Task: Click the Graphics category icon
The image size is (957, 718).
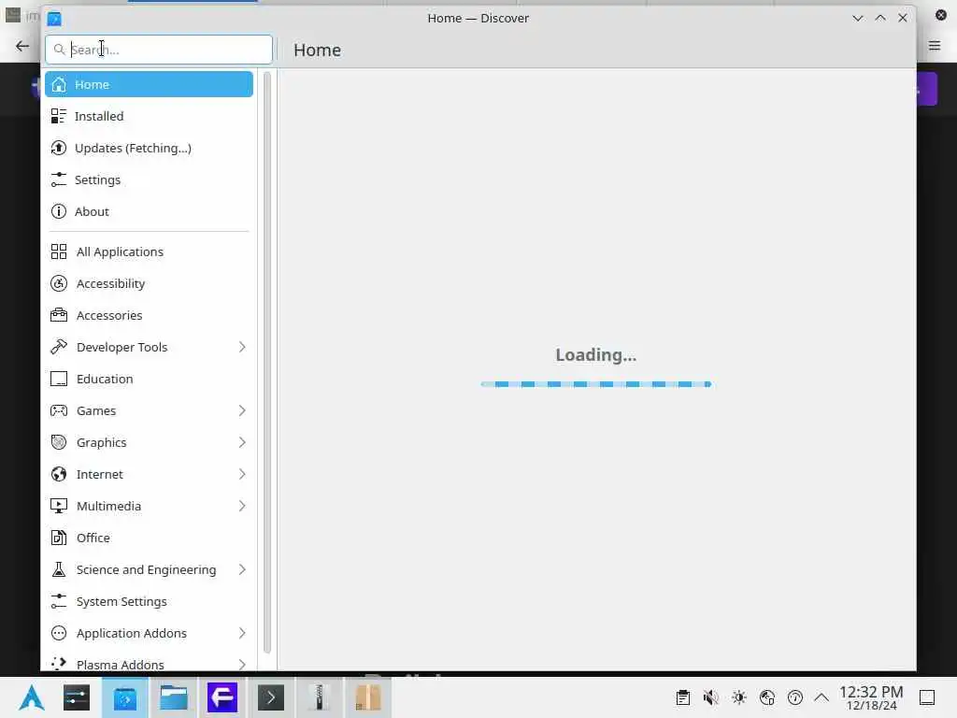Action: [59, 442]
